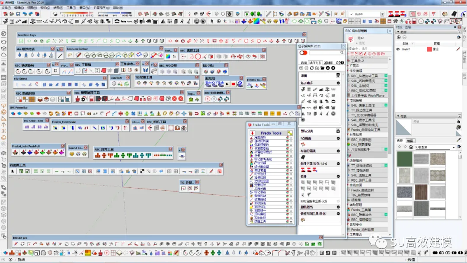Select the Walk footprints camera tool
This screenshot has height=263, width=467.
click(202, 14)
